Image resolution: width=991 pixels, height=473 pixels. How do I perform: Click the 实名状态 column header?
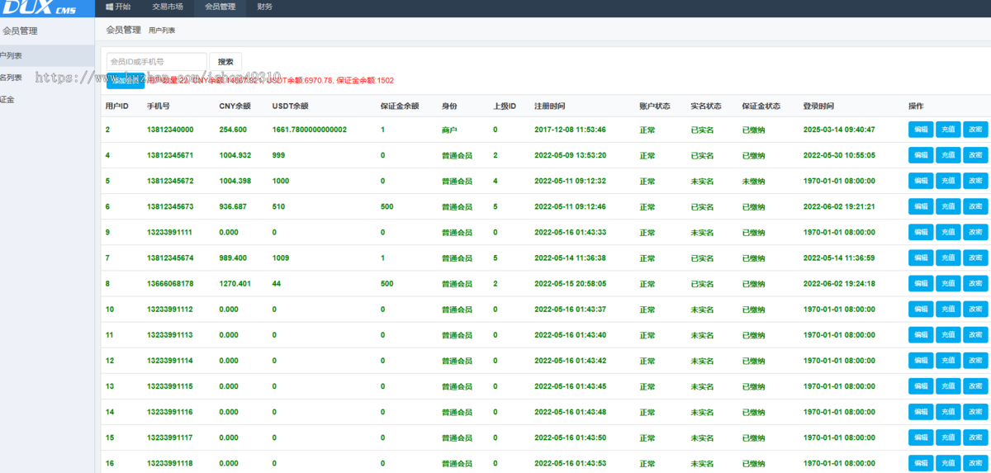click(x=706, y=106)
